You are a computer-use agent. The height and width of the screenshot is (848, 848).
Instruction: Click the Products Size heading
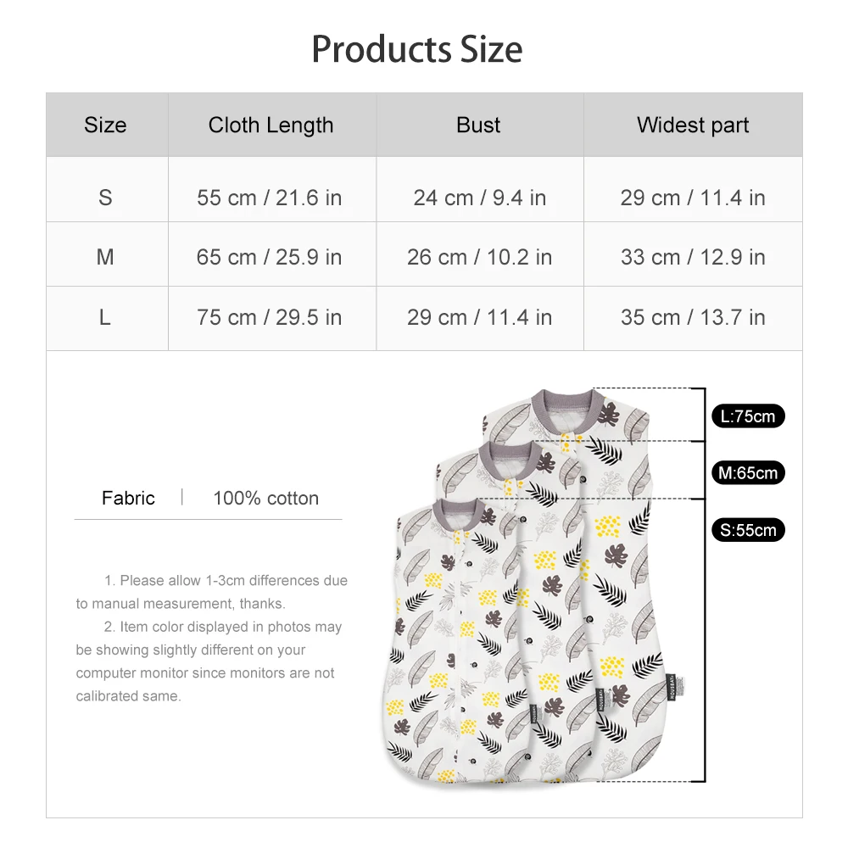click(x=417, y=49)
